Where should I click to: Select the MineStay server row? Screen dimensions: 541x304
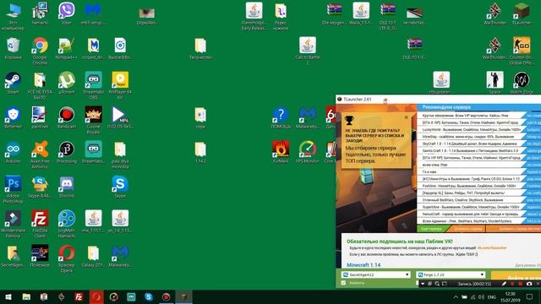coord(472,137)
